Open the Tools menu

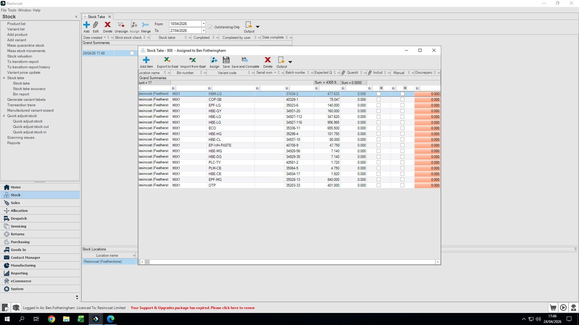tap(12, 10)
